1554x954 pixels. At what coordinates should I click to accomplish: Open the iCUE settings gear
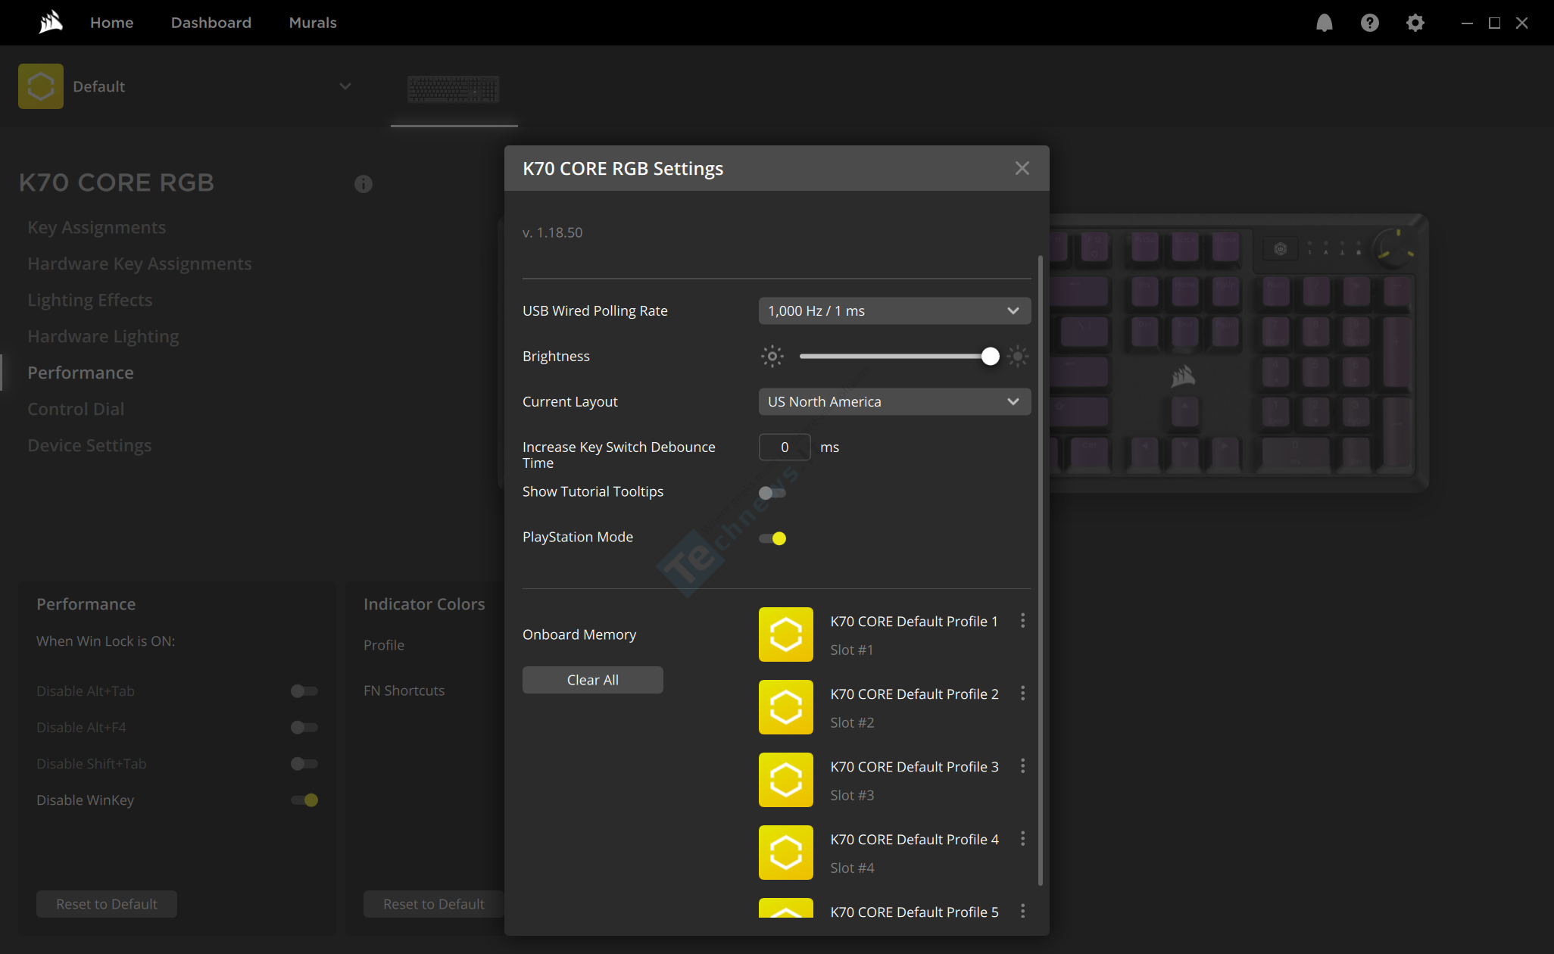point(1415,23)
